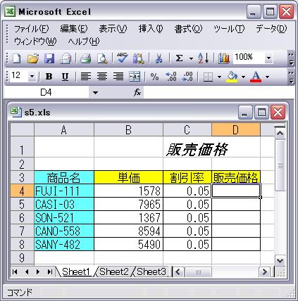The width and height of the screenshot is (298, 301).
Task: Click Decrease Decimal icon
Action: click(x=187, y=77)
